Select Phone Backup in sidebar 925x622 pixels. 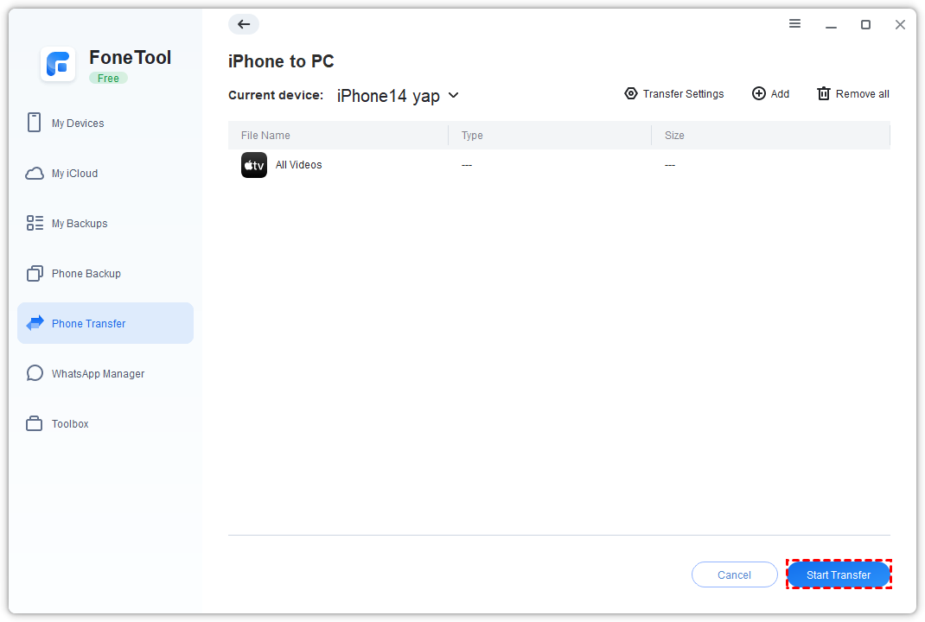click(86, 274)
